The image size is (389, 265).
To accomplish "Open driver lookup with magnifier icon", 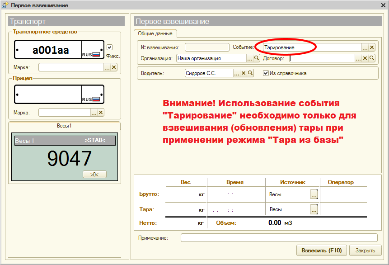I will tap(250, 73).
